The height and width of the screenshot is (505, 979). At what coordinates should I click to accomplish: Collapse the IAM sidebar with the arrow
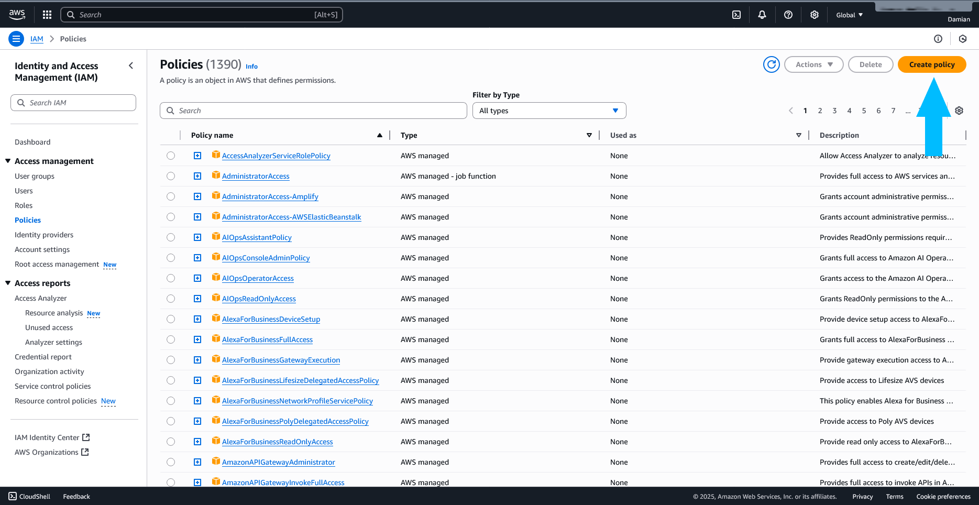pyautogui.click(x=131, y=65)
